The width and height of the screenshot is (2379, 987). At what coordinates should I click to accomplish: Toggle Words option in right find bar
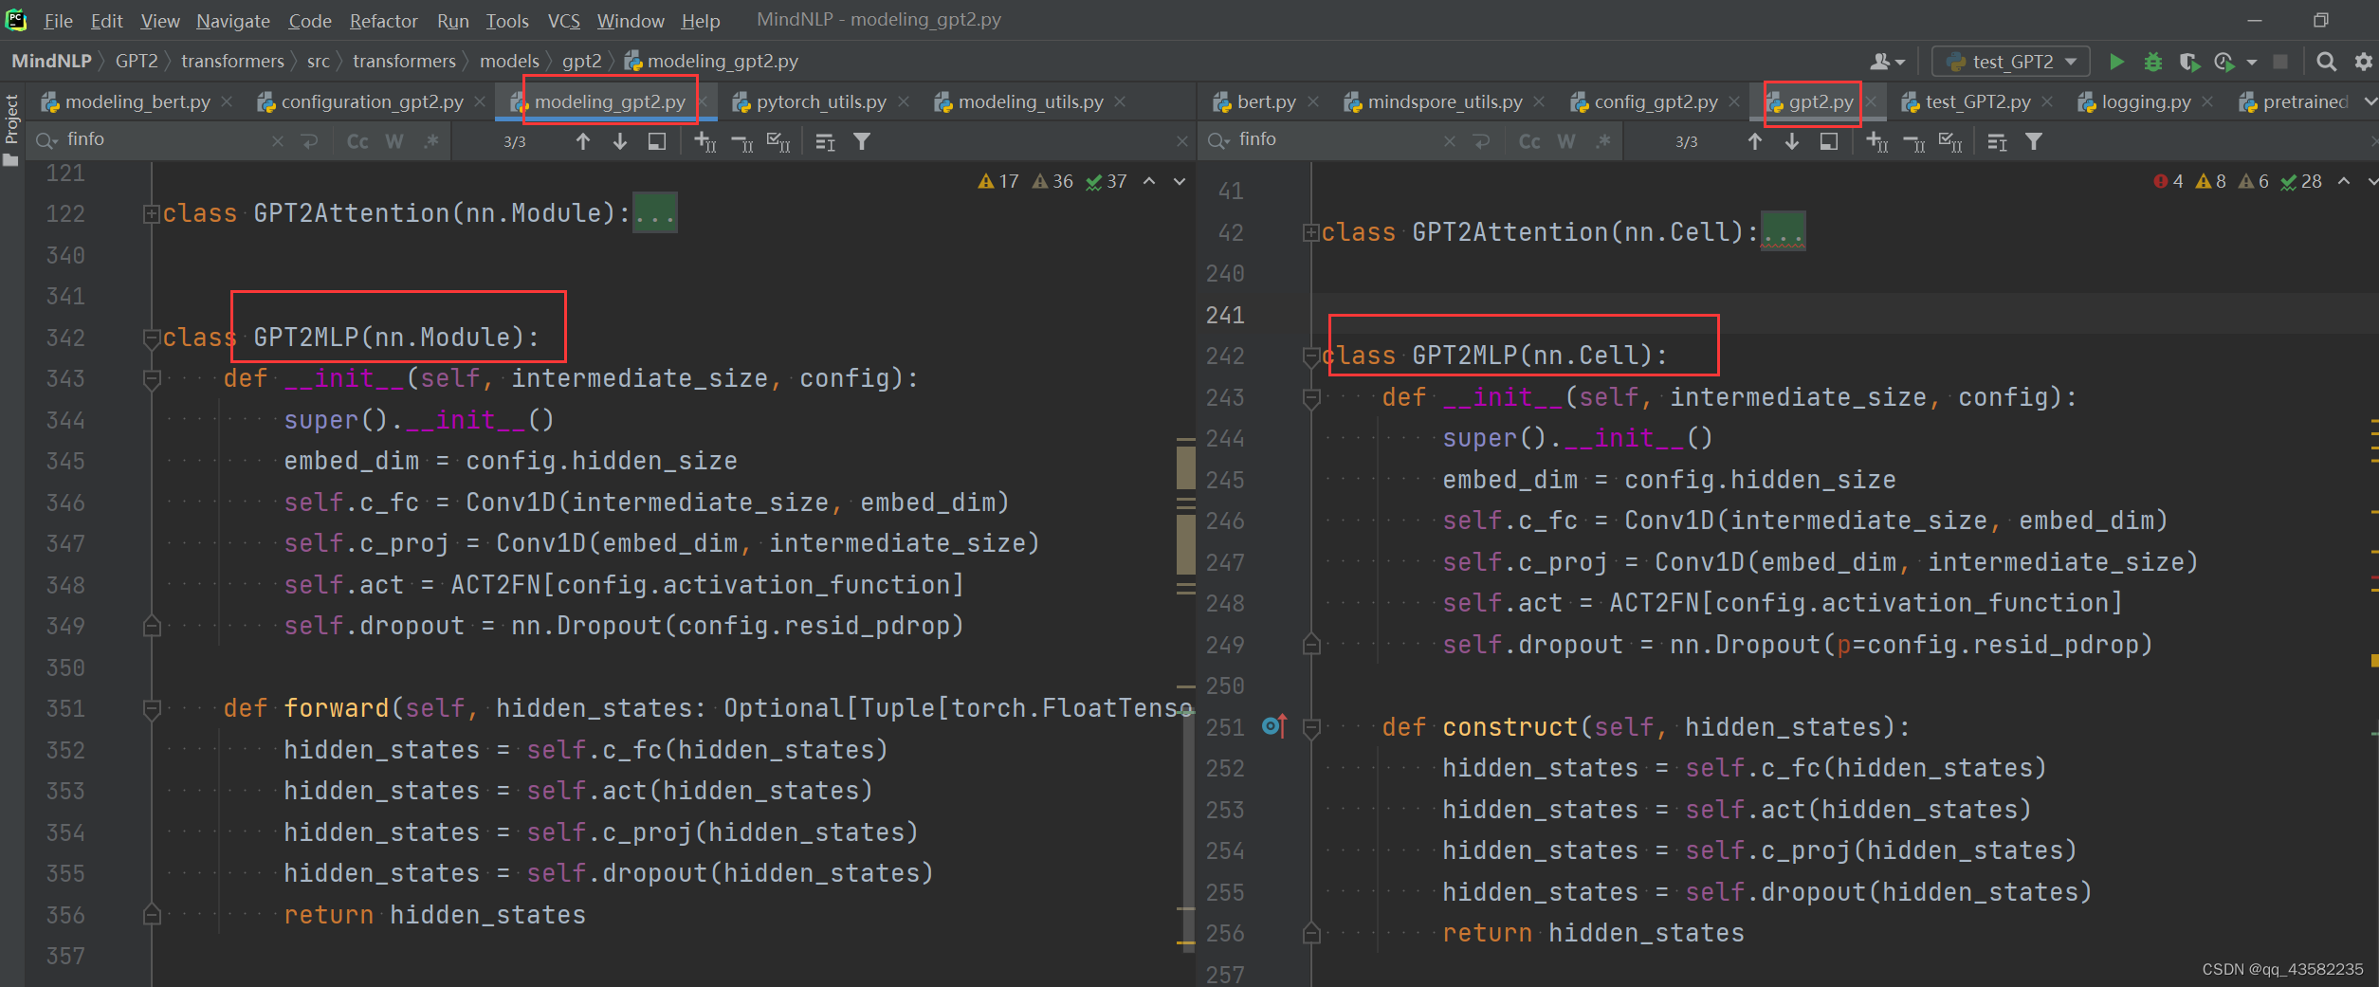(1566, 141)
